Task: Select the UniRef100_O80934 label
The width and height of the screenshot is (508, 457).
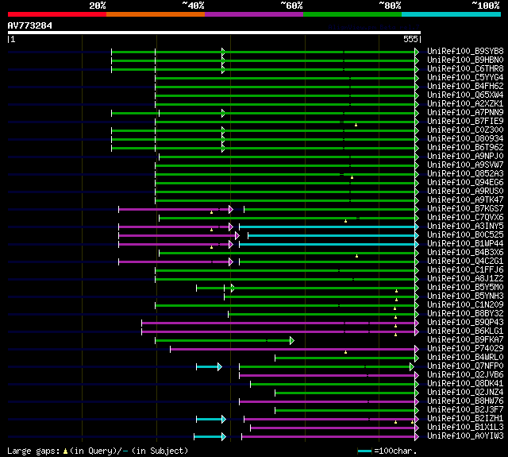Action: pos(465,139)
